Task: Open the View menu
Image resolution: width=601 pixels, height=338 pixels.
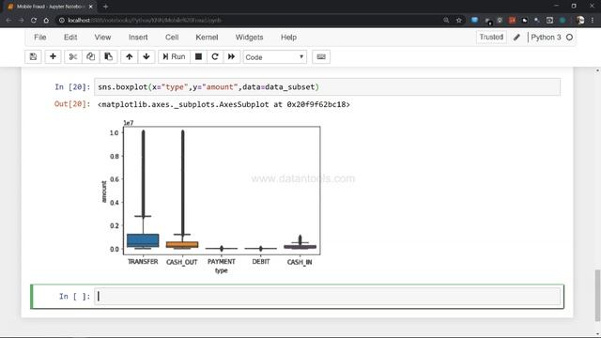Action: pyautogui.click(x=102, y=38)
